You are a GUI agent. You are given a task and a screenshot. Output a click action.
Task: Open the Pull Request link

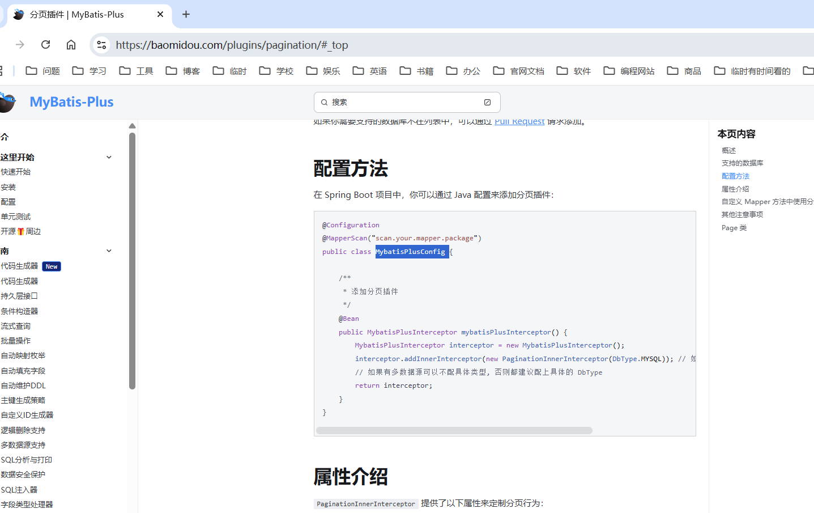tap(519, 122)
